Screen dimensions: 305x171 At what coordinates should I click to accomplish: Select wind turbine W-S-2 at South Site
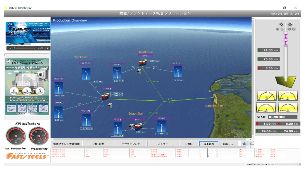(x=161, y=126)
